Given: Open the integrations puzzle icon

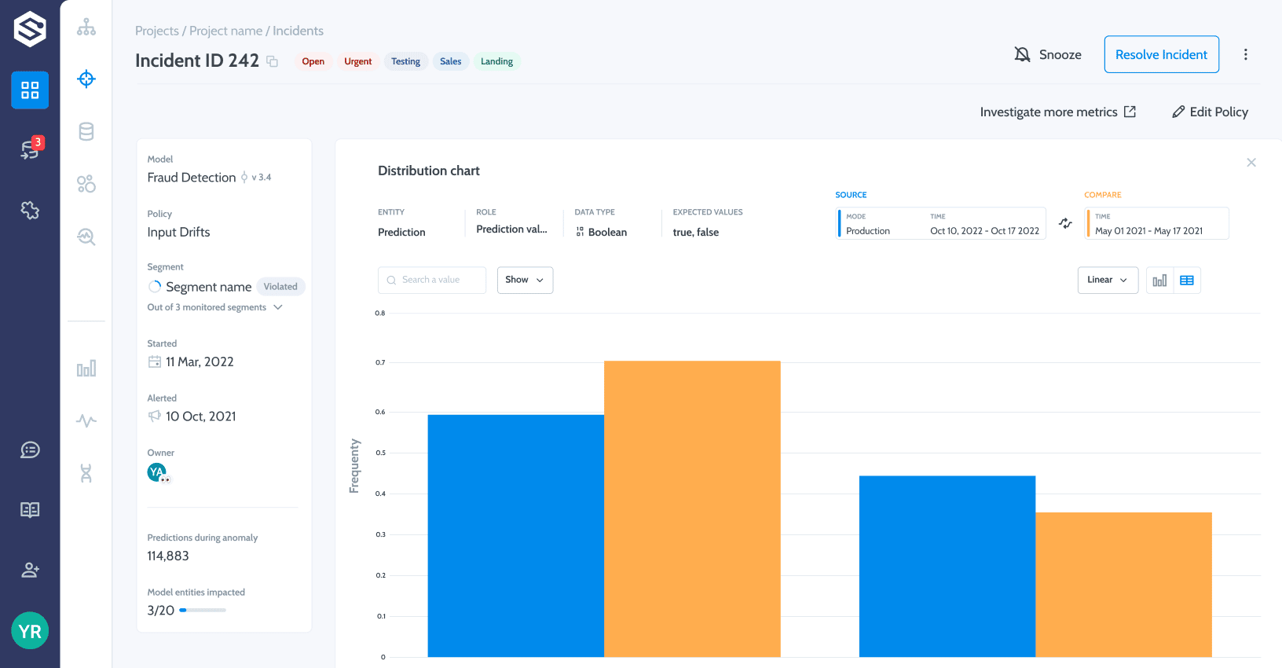Looking at the screenshot, I should click(x=30, y=210).
